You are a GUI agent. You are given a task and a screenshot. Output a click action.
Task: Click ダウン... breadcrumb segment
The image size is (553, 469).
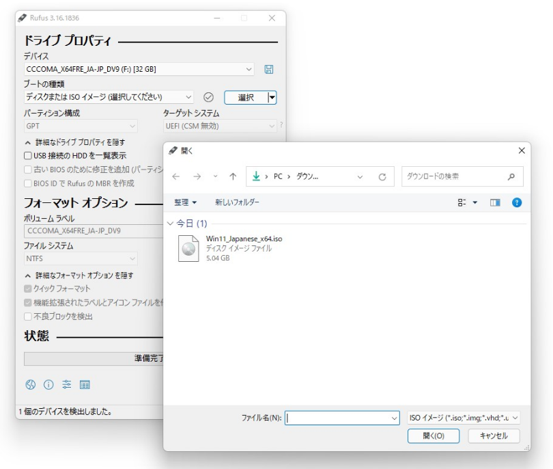pyautogui.click(x=307, y=176)
